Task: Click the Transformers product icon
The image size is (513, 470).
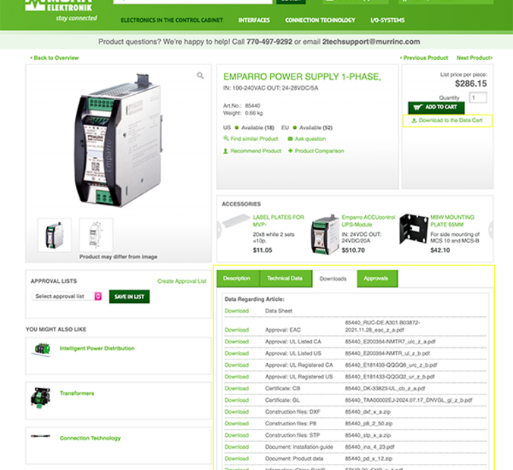Action: tap(40, 397)
